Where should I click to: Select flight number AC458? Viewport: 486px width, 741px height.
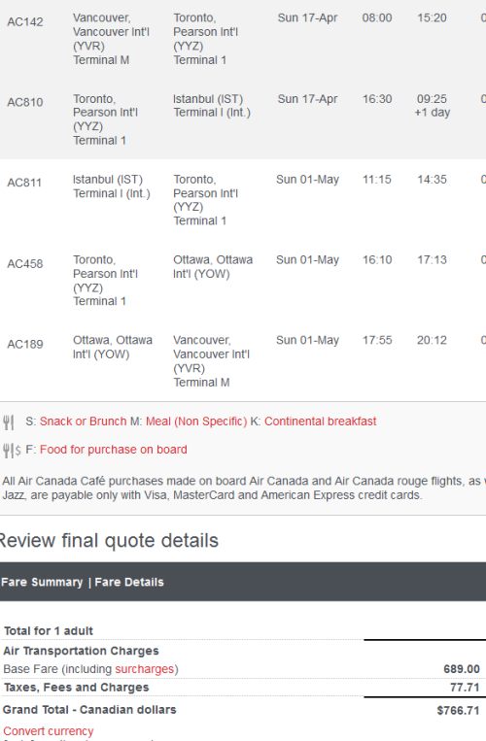(x=25, y=264)
